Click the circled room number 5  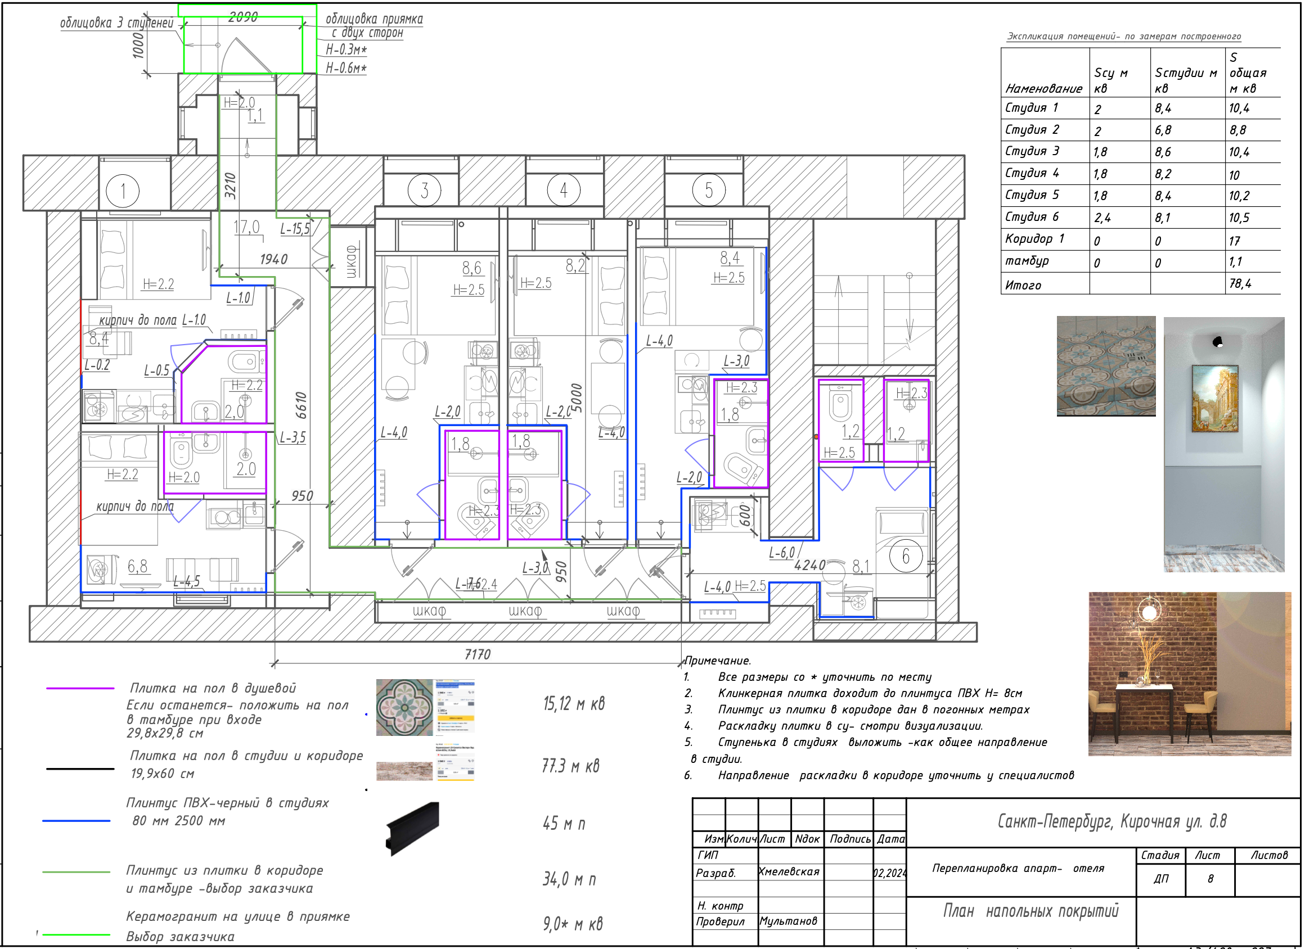[708, 190]
